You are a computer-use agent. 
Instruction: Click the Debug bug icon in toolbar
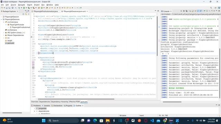(x=19, y=8)
